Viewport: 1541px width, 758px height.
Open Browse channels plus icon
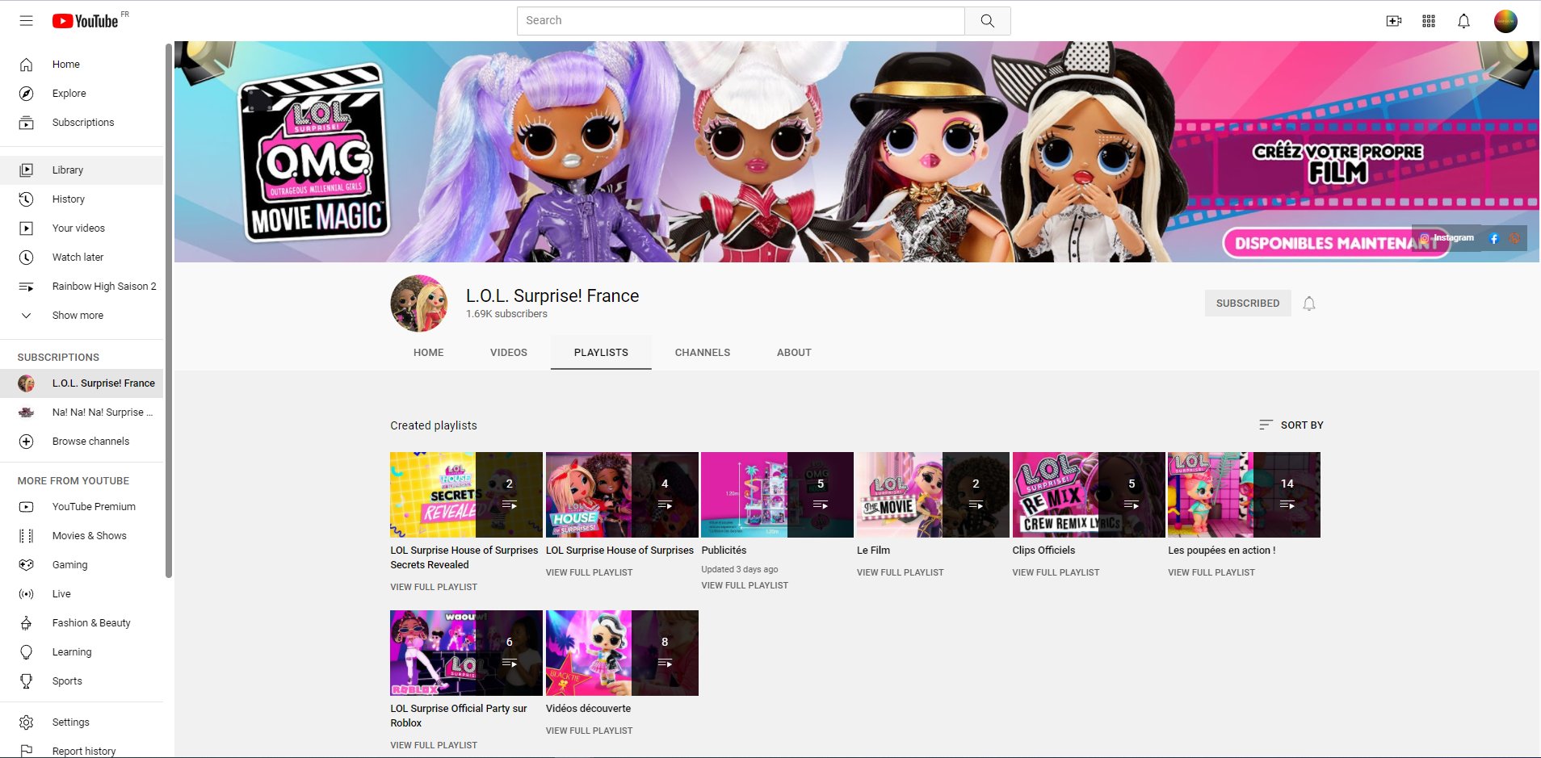[x=26, y=442]
